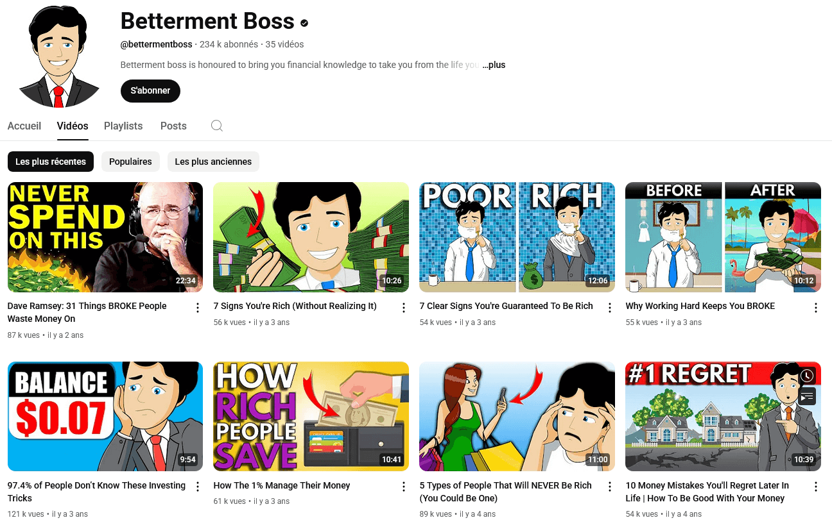Image resolution: width=832 pixels, height=527 pixels.
Task: Click the channel search magnifier icon
Action: click(x=217, y=126)
